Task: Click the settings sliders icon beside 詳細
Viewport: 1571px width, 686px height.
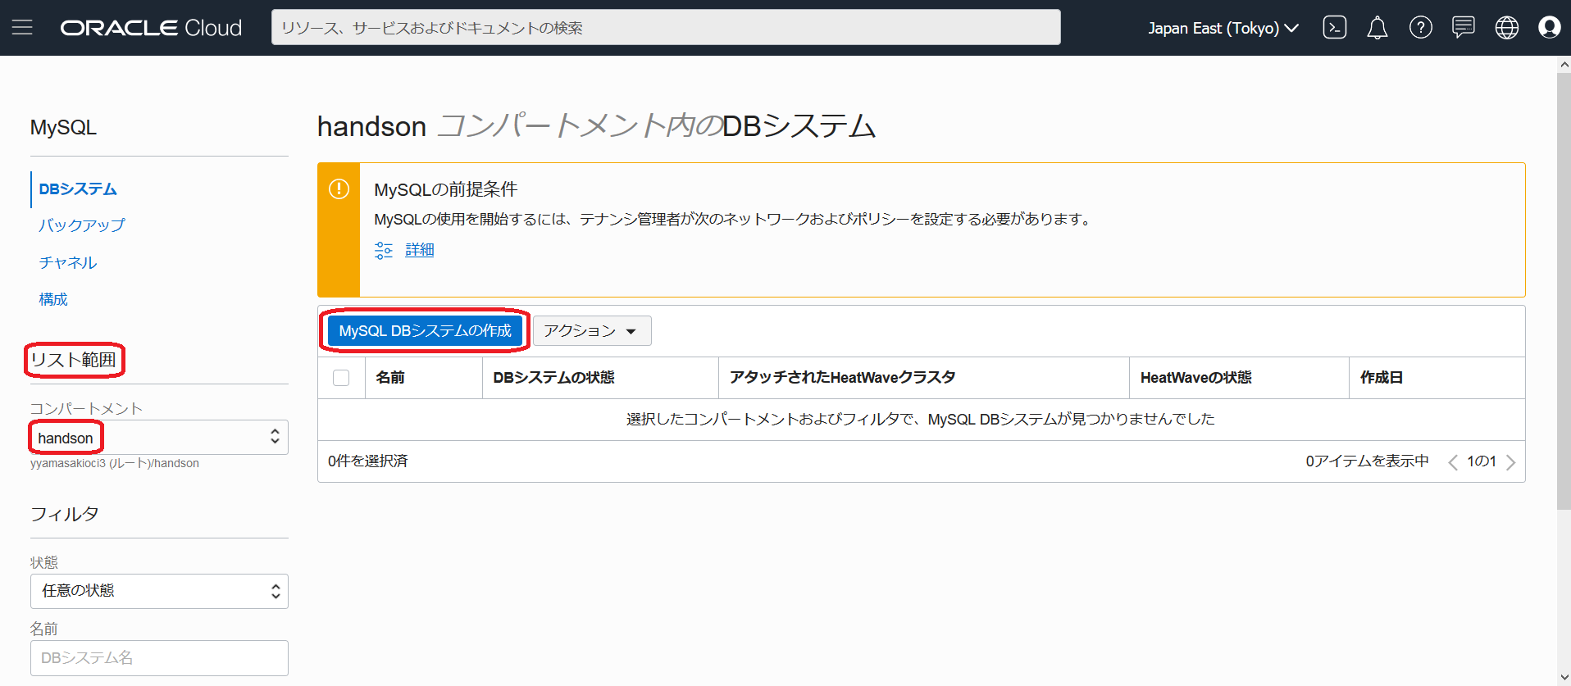Action: (x=384, y=250)
